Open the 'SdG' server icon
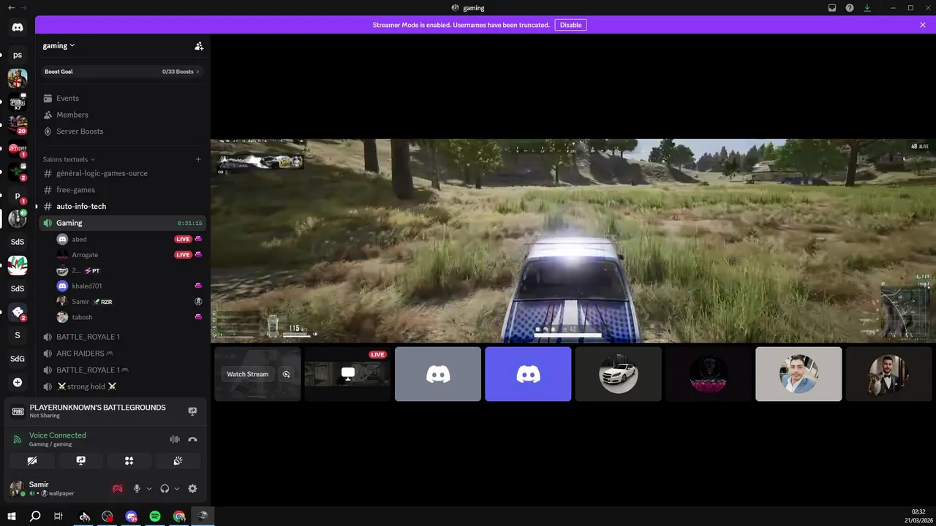 tap(18, 359)
